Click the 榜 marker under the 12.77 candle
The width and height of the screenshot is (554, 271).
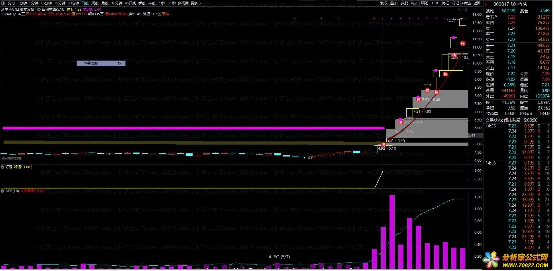(463, 43)
